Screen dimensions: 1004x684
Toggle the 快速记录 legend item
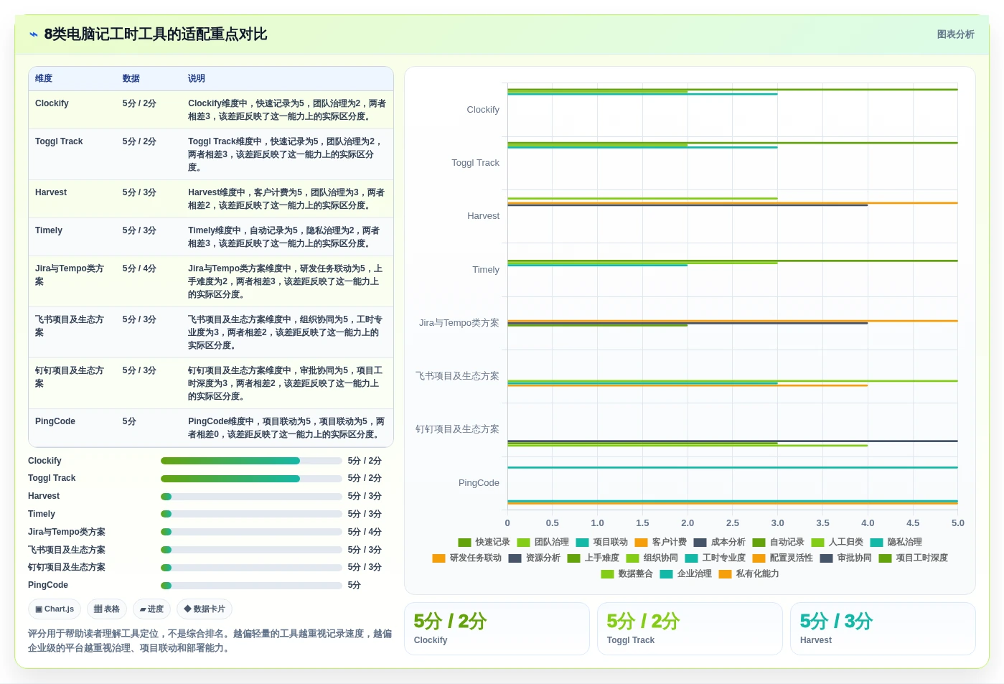click(x=484, y=542)
